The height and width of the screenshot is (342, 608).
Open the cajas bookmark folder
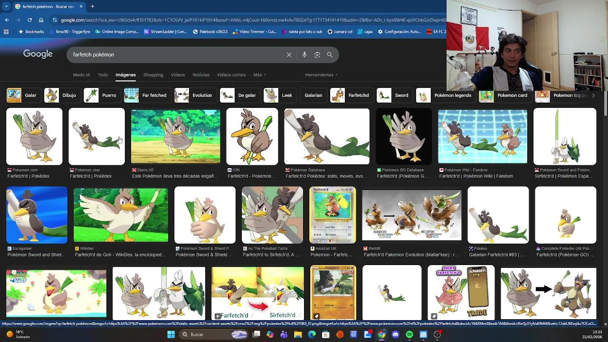365,32
